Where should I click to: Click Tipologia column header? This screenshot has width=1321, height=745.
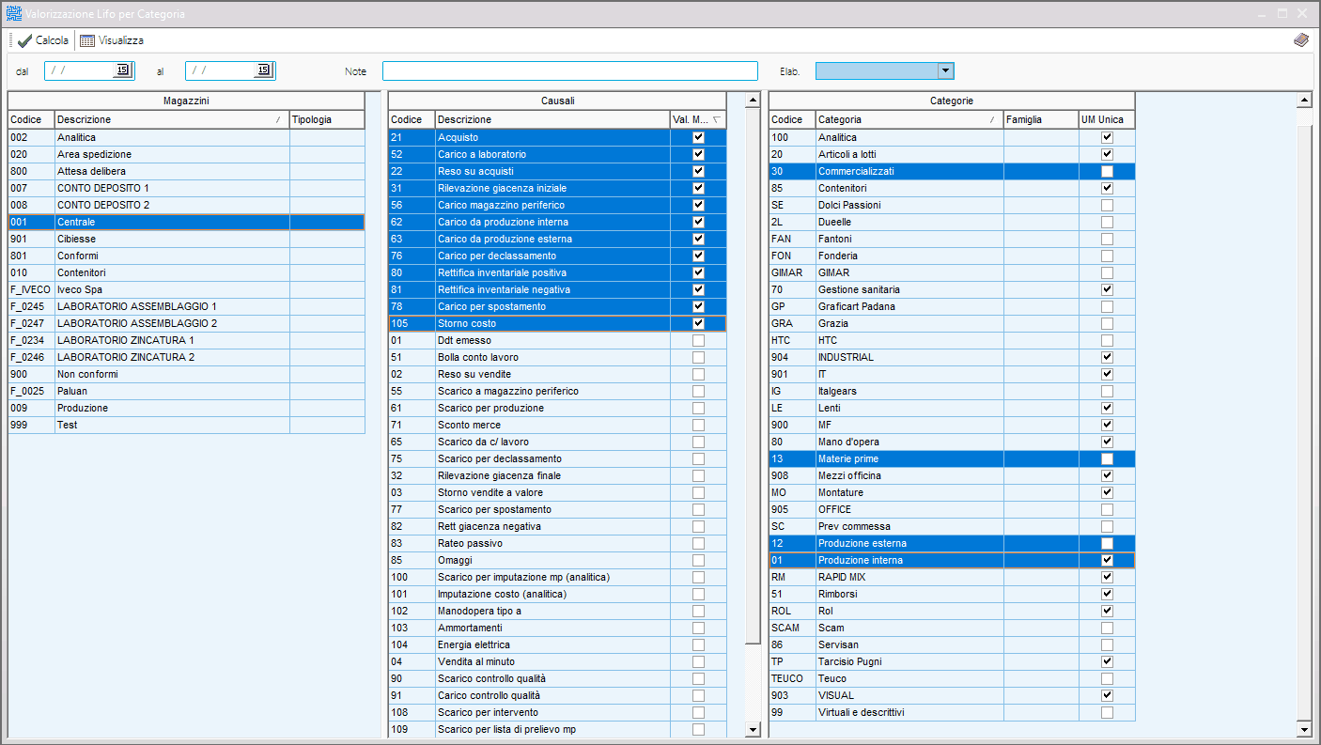[327, 119]
